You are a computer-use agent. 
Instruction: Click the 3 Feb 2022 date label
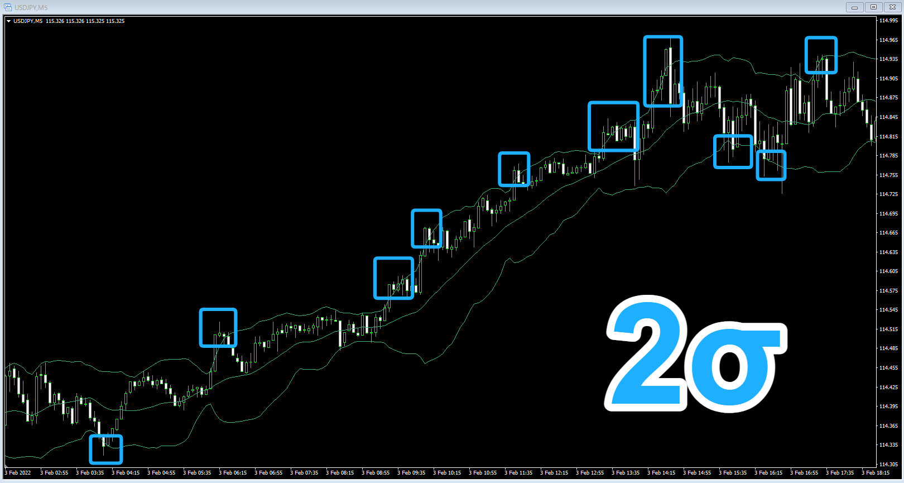(18, 473)
